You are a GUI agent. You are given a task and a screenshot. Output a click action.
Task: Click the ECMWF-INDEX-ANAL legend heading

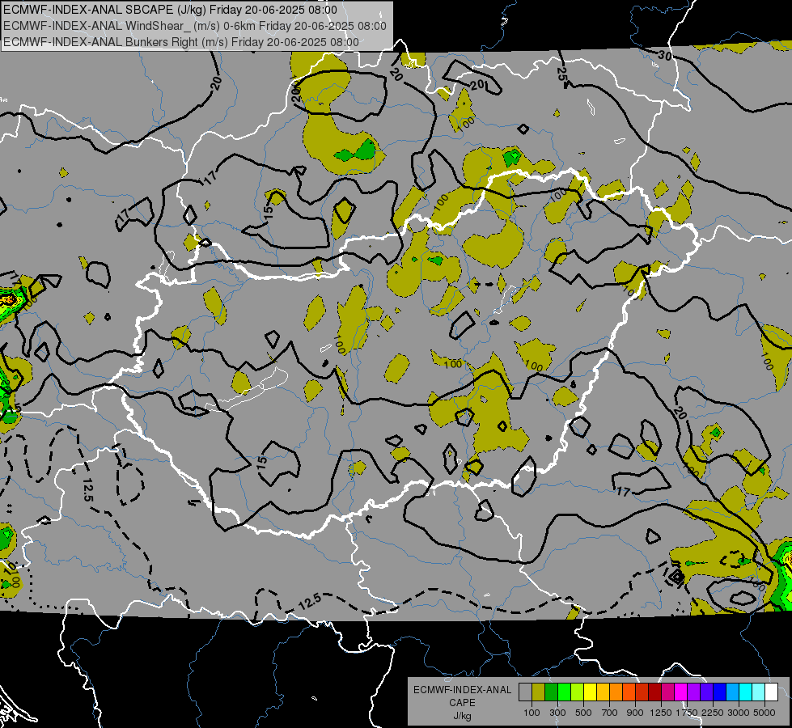[x=462, y=690]
